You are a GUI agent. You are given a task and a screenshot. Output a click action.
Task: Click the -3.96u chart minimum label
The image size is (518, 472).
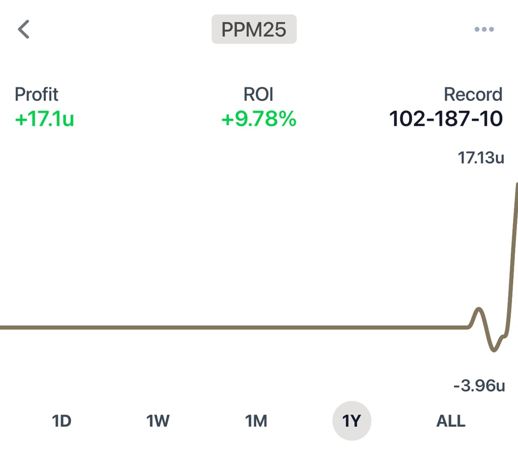(479, 386)
